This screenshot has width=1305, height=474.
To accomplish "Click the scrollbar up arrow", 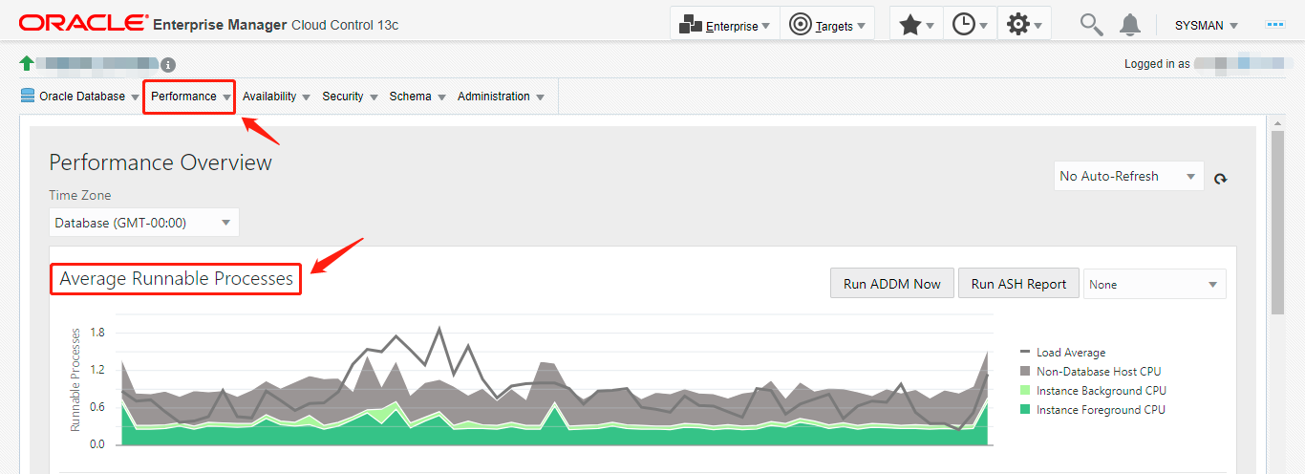I will 1278,123.
